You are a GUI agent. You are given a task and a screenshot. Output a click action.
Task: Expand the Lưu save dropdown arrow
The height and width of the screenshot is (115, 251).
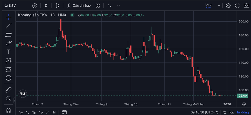point(219,6)
